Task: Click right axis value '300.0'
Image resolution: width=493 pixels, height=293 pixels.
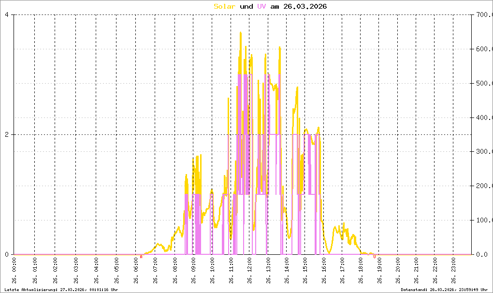Action: (484, 151)
